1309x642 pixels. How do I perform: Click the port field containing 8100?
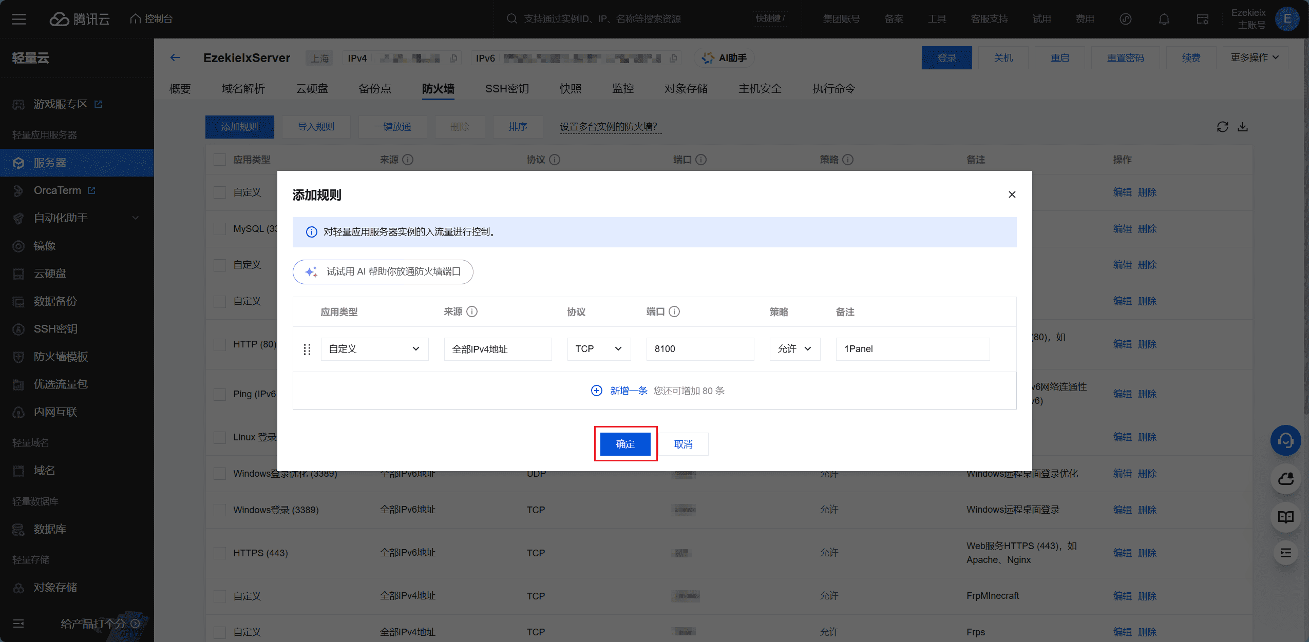700,349
